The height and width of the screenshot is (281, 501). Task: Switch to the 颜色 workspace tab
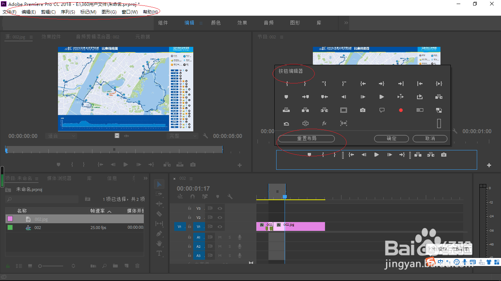216,22
